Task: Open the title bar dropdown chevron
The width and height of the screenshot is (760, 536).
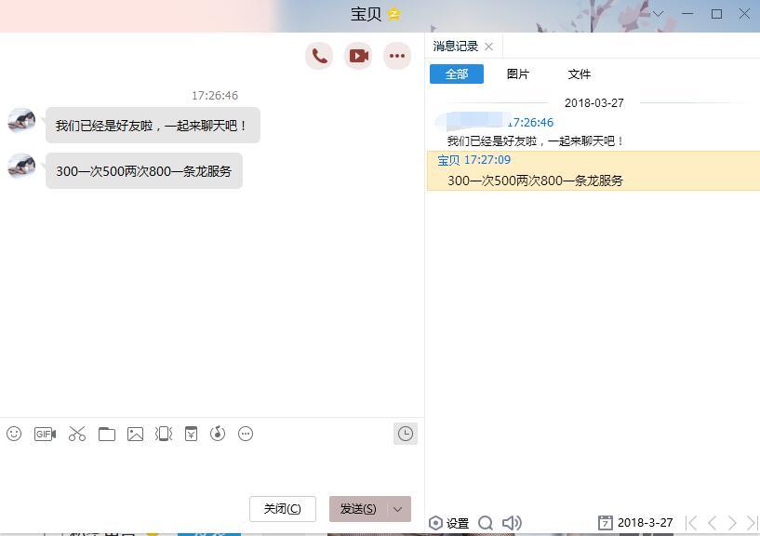Action: pyautogui.click(x=658, y=14)
